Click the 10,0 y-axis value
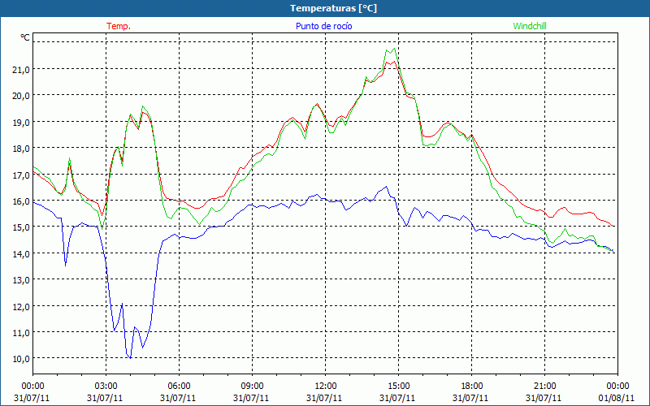The image size is (650, 406). (21, 358)
